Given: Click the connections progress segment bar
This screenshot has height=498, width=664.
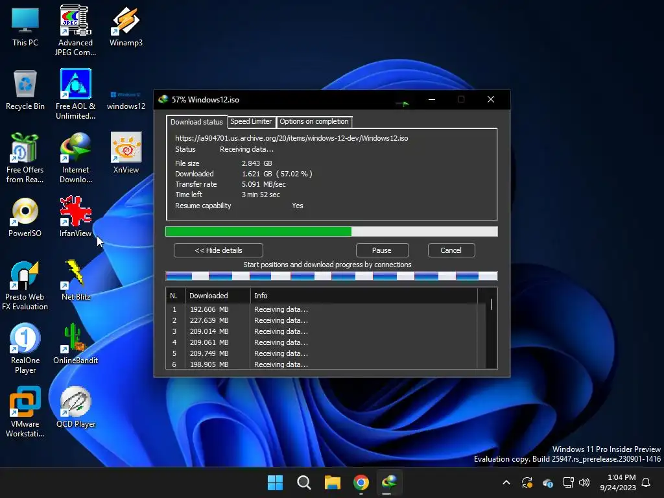Looking at the screenshot, I should [331, 276].
